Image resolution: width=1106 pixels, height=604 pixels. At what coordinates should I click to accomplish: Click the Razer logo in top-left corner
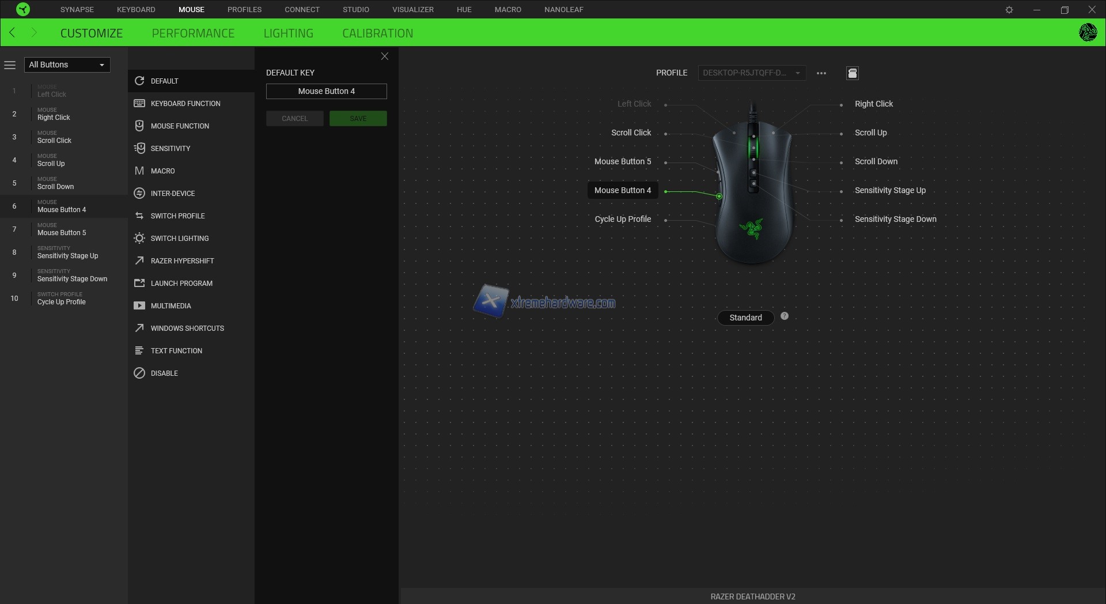[x=22, y=9]
